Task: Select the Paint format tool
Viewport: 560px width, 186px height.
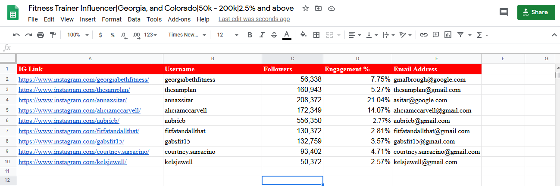Action: (53, 35)
